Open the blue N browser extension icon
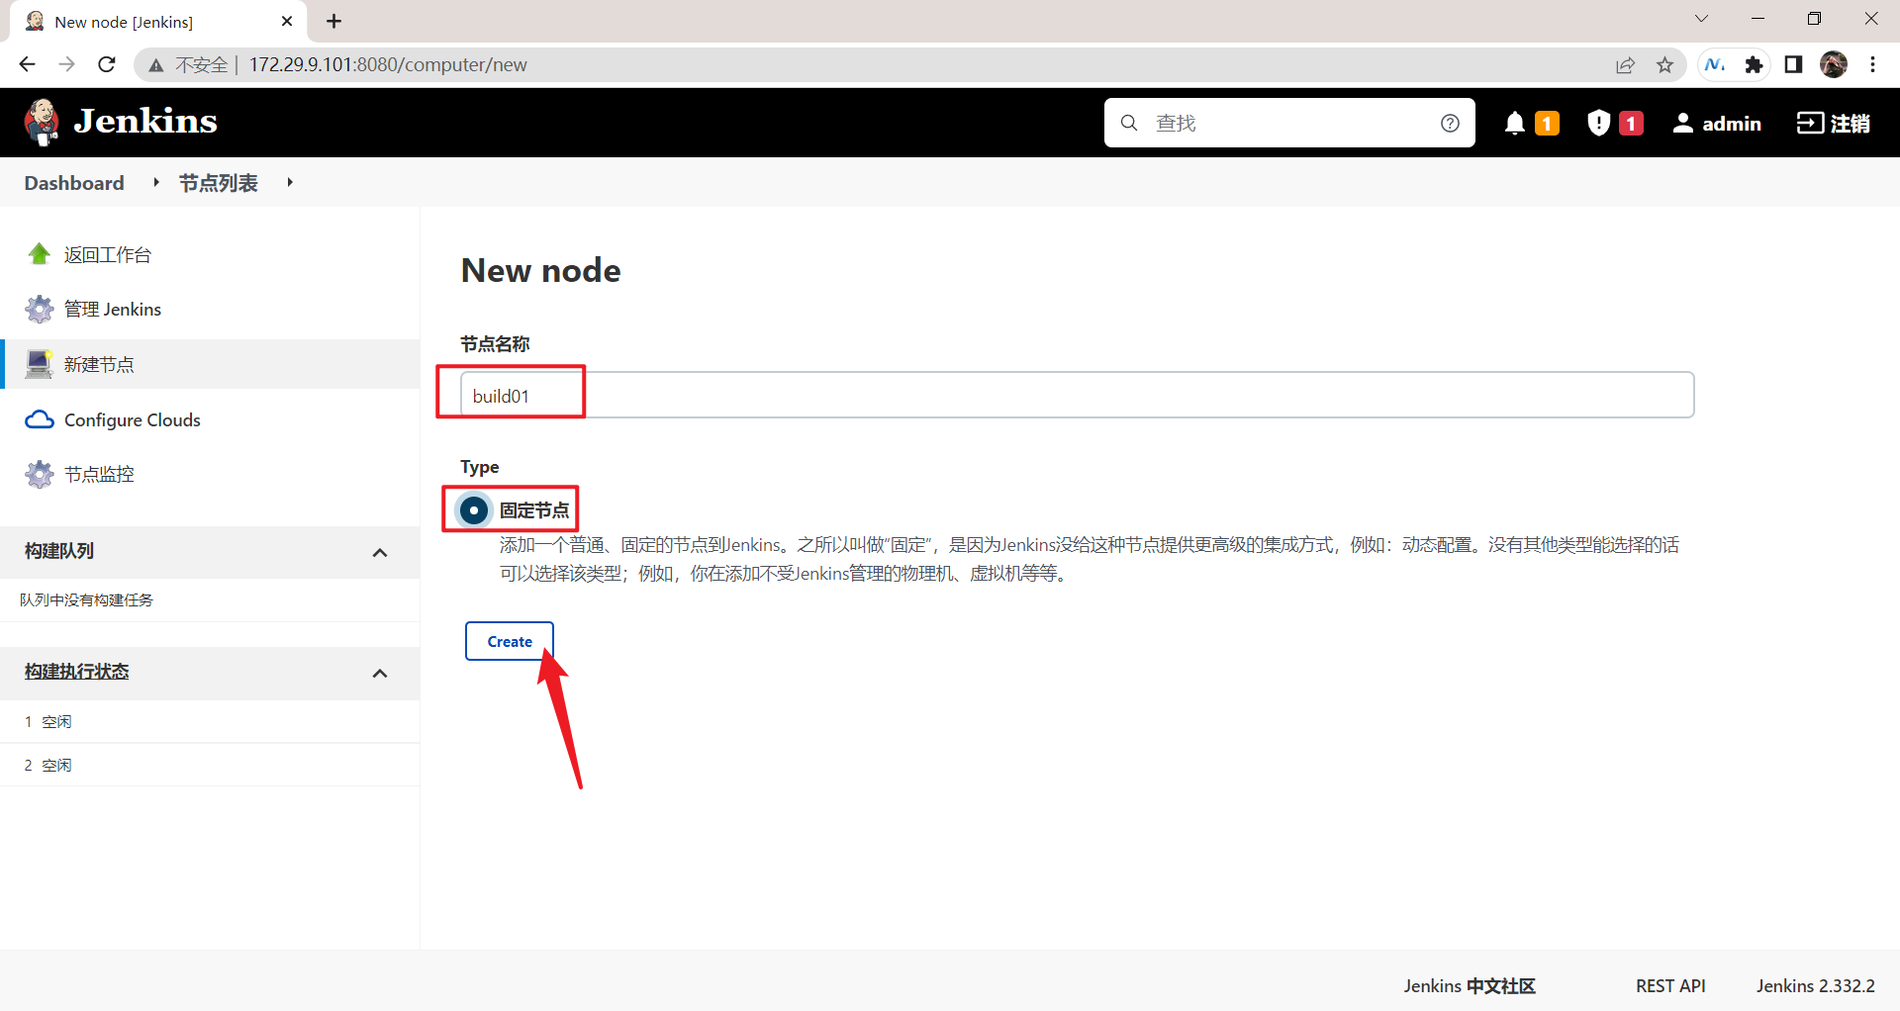The image size is (1900, 1011). [x=1715, y=64]
